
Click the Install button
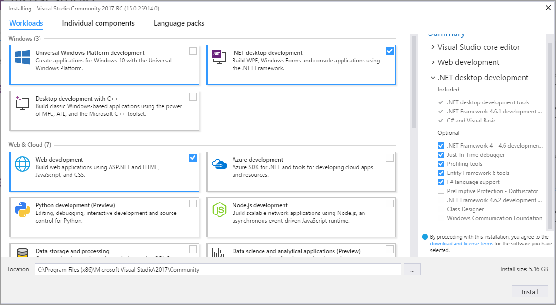coord(530,292)
